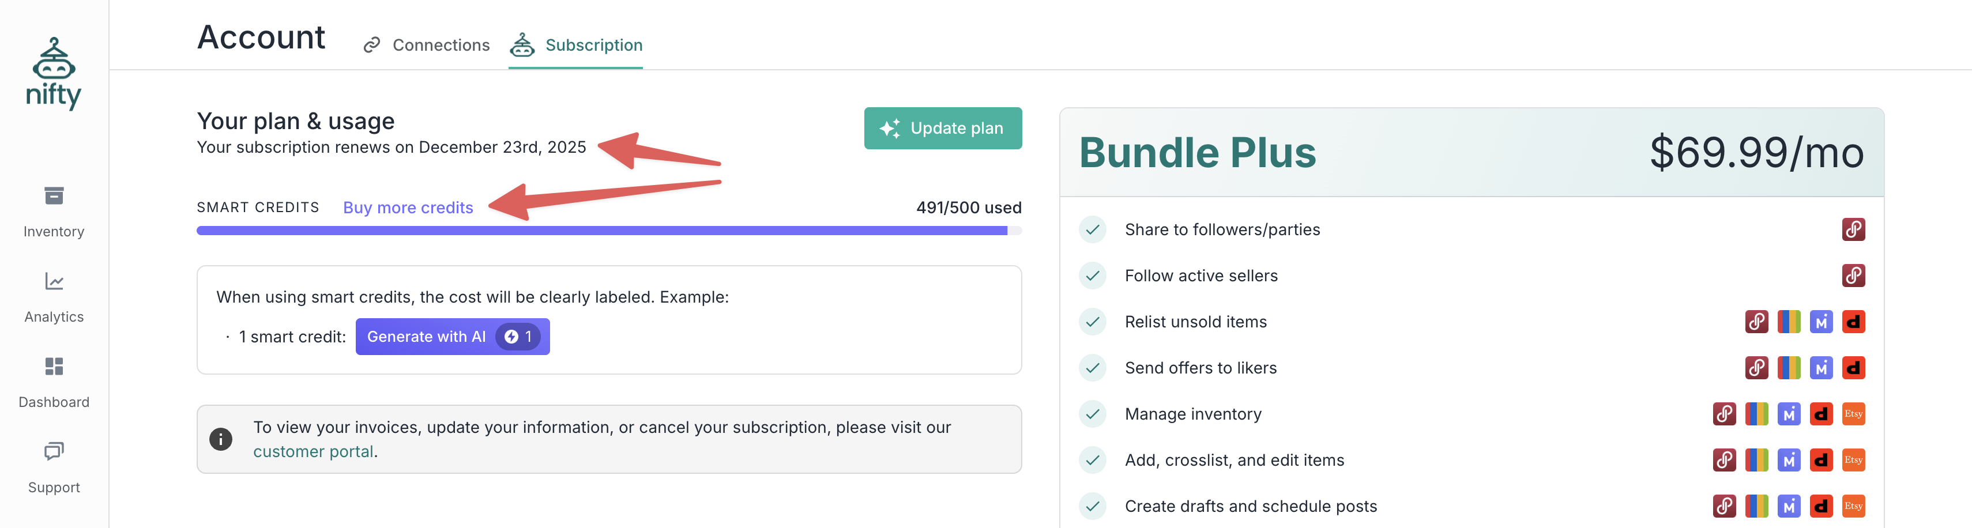This screenshot has height=528, width=1972.
Task: Select the Subscription tab
Action: point(577,45)
